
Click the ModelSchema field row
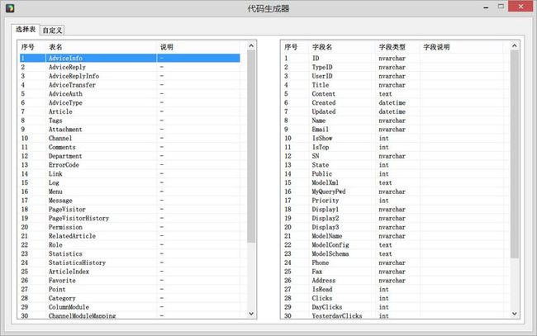coord(393,254)
